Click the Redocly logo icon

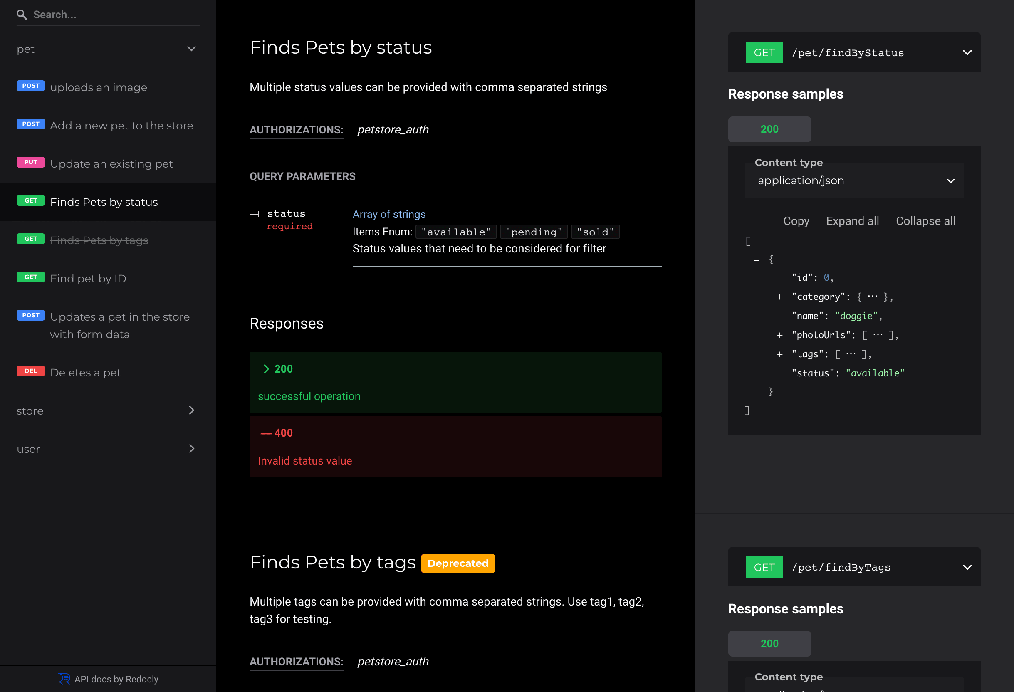(64, 679)
